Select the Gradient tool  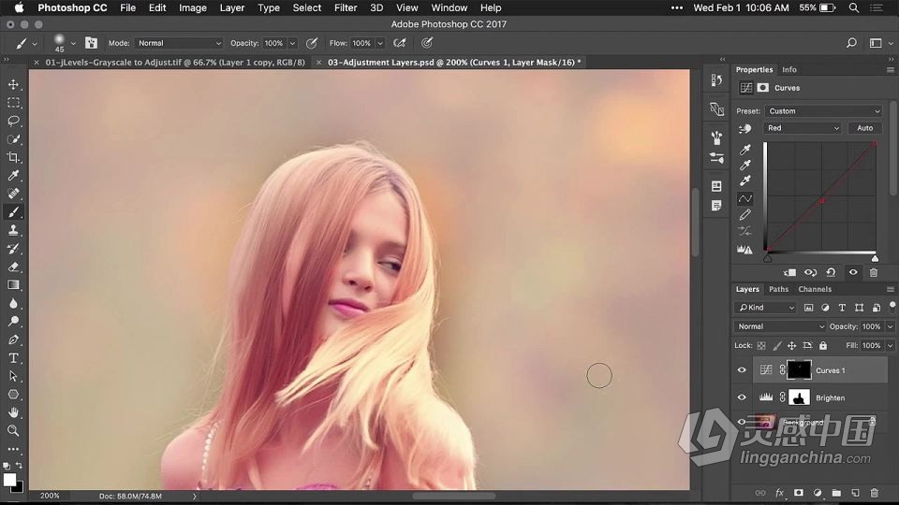pos(13,285)
